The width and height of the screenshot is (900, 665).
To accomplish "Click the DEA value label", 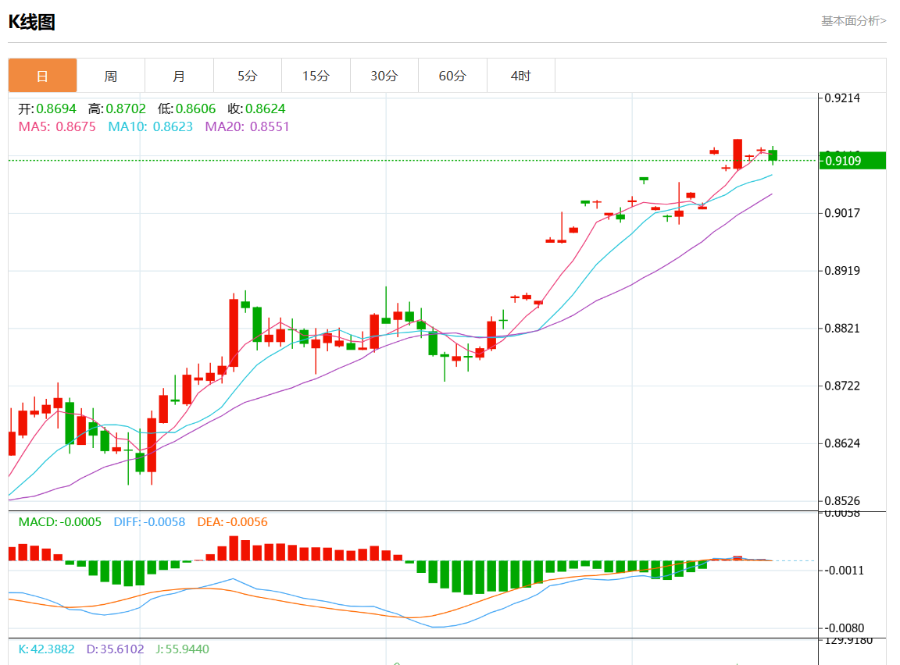I will point(233,522).
